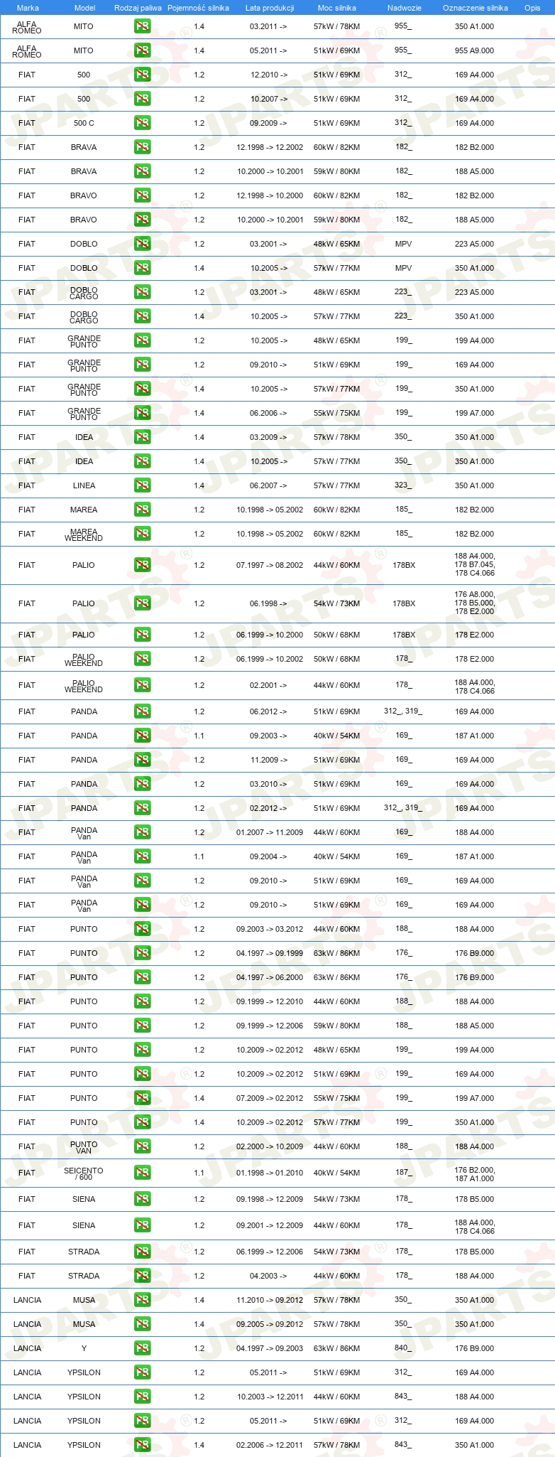Click the '04.1997 -> 09.2003' date cell
Viewport: 555px width, 1457px height.
tap(270, 1348)
